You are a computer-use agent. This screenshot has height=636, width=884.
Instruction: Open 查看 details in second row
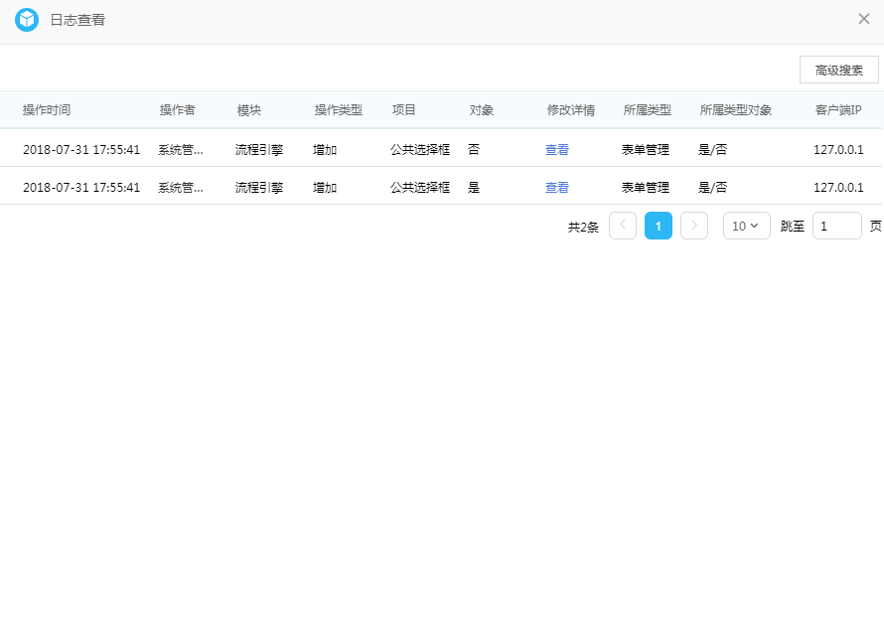pos(557,188)
